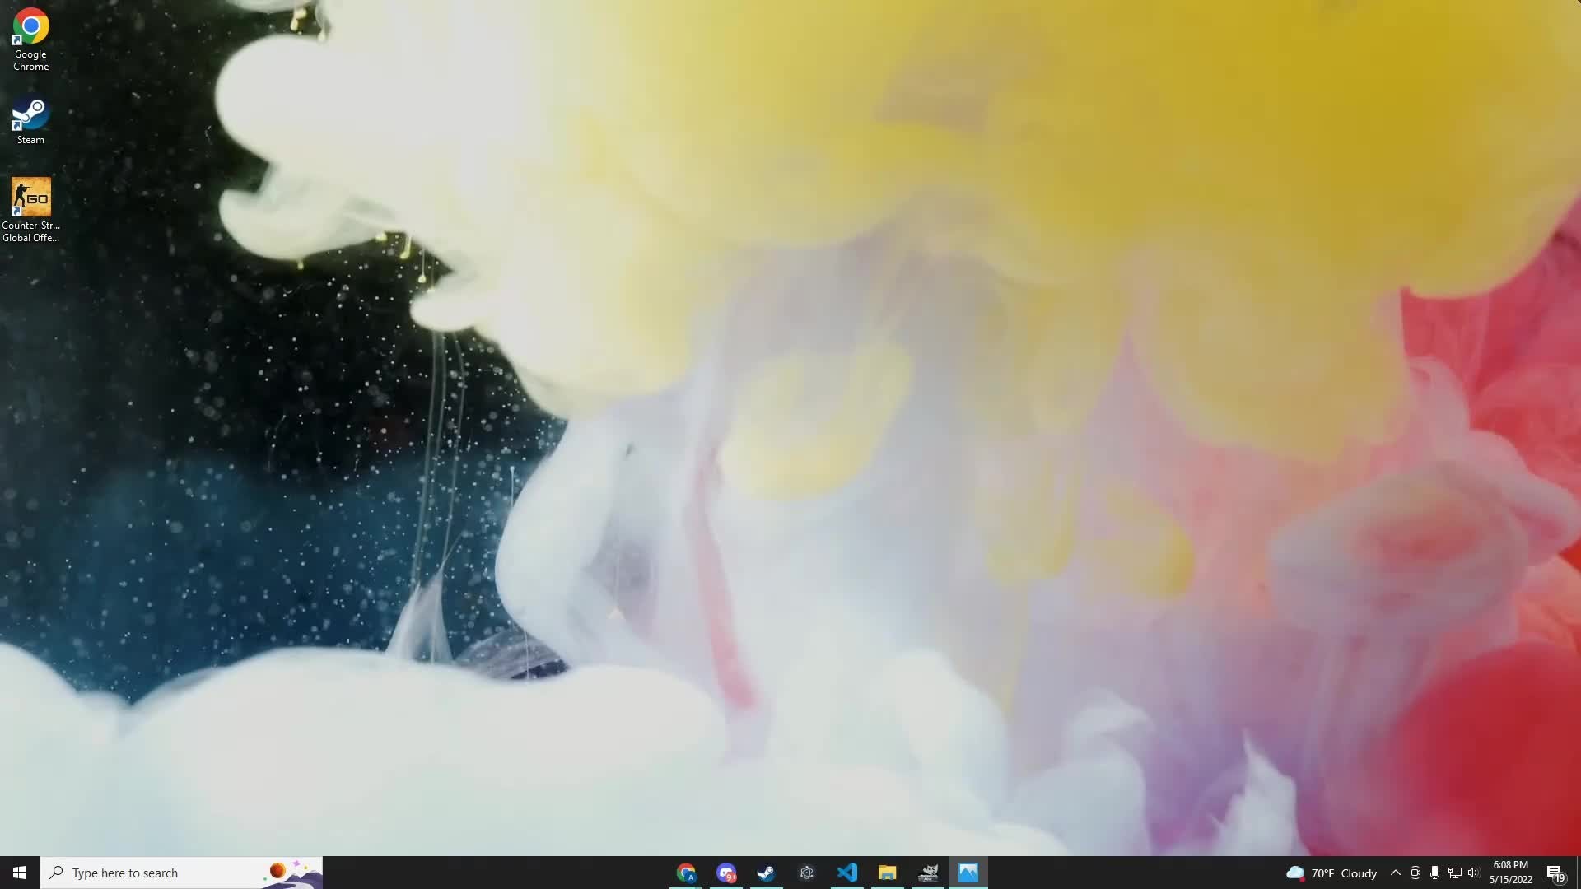The image size is (1581, 889).
Task: Open GIMP from the taskbar
Action: tap(928, 873)
